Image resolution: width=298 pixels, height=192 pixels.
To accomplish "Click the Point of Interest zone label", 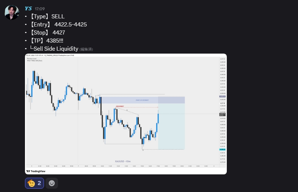I will tap(142, 100).
